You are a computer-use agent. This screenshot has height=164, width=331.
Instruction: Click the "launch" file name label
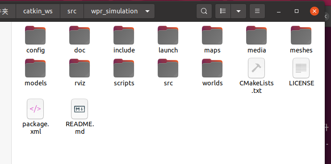click(x=168, y=50)
